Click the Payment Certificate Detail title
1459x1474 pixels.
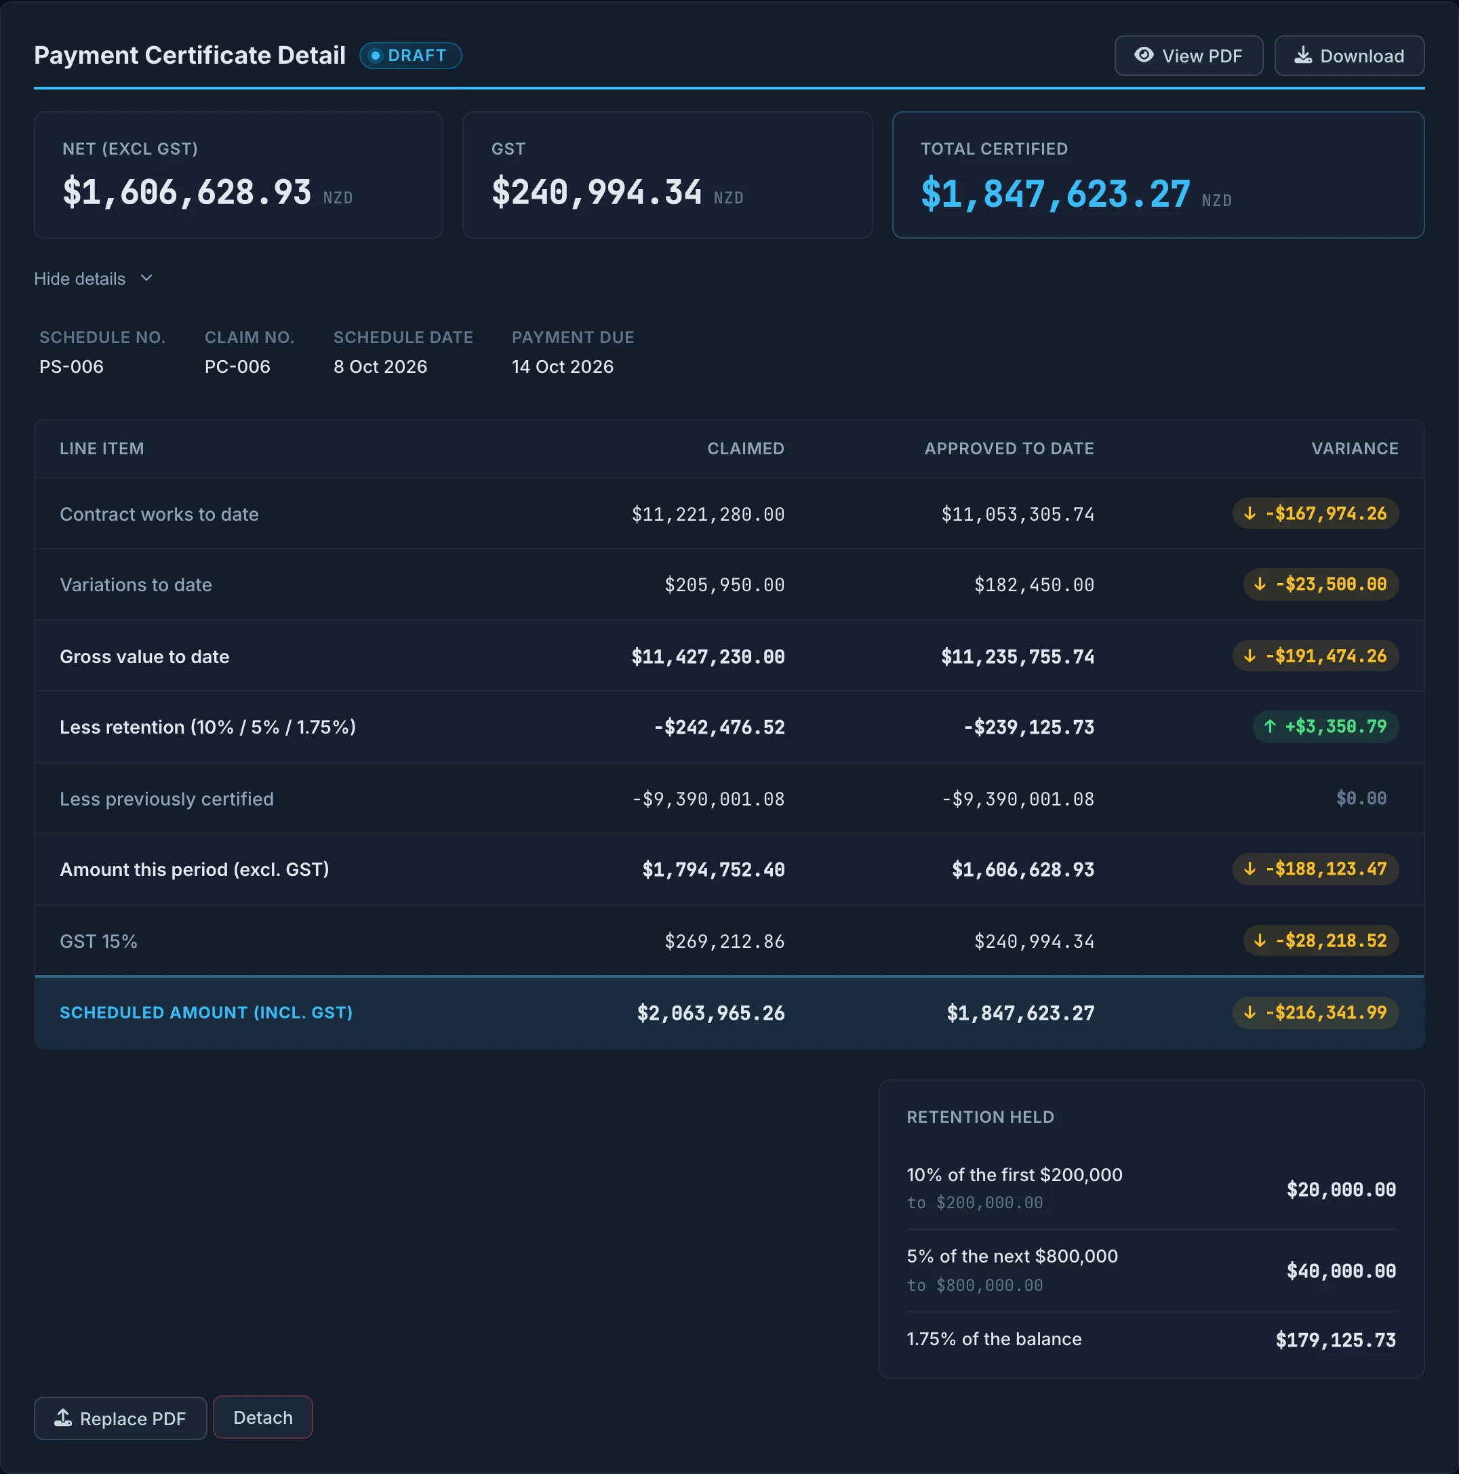tap(190, 56)
